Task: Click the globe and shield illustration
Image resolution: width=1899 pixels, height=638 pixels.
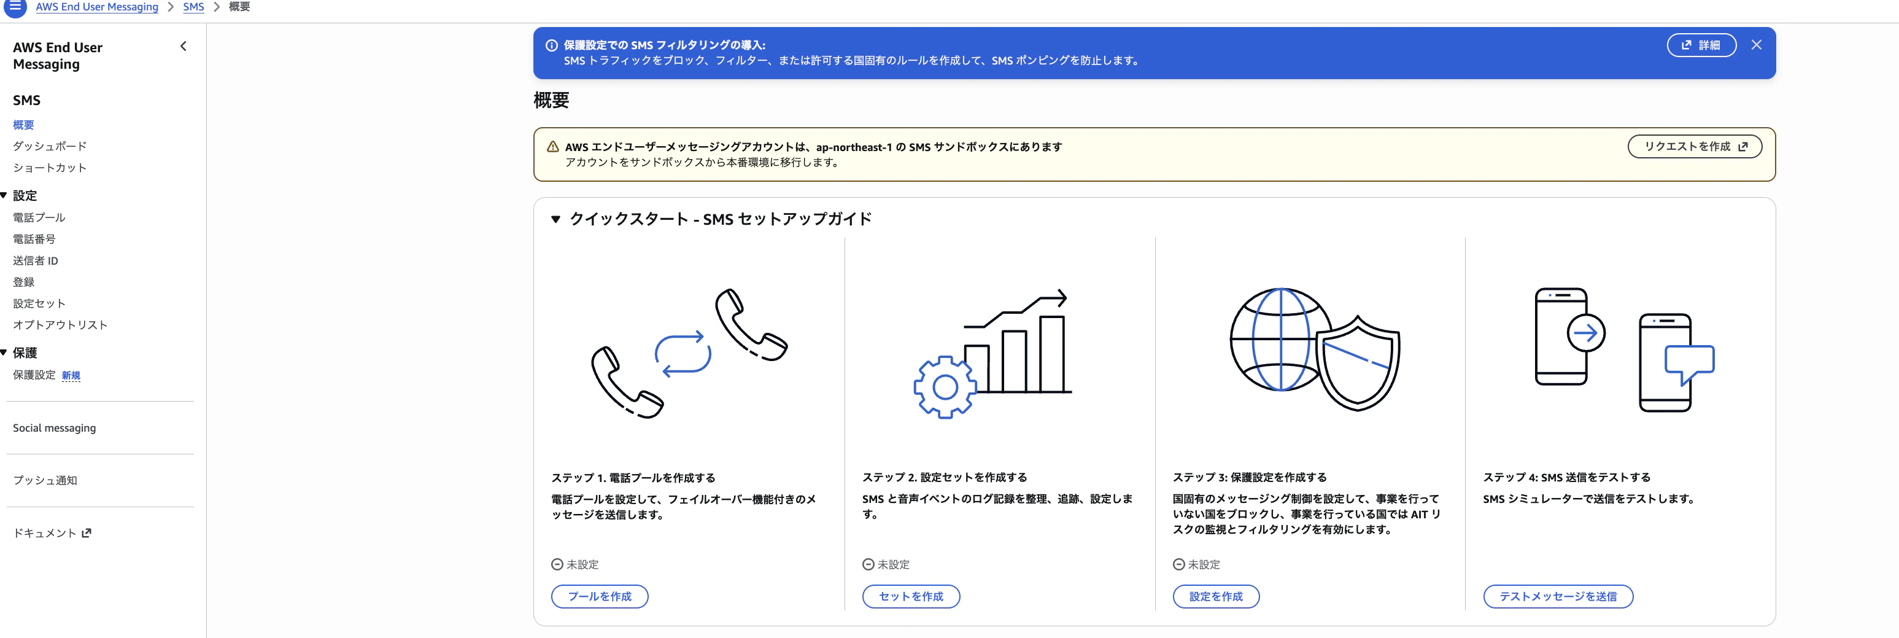Action: tap(1315, 349)
